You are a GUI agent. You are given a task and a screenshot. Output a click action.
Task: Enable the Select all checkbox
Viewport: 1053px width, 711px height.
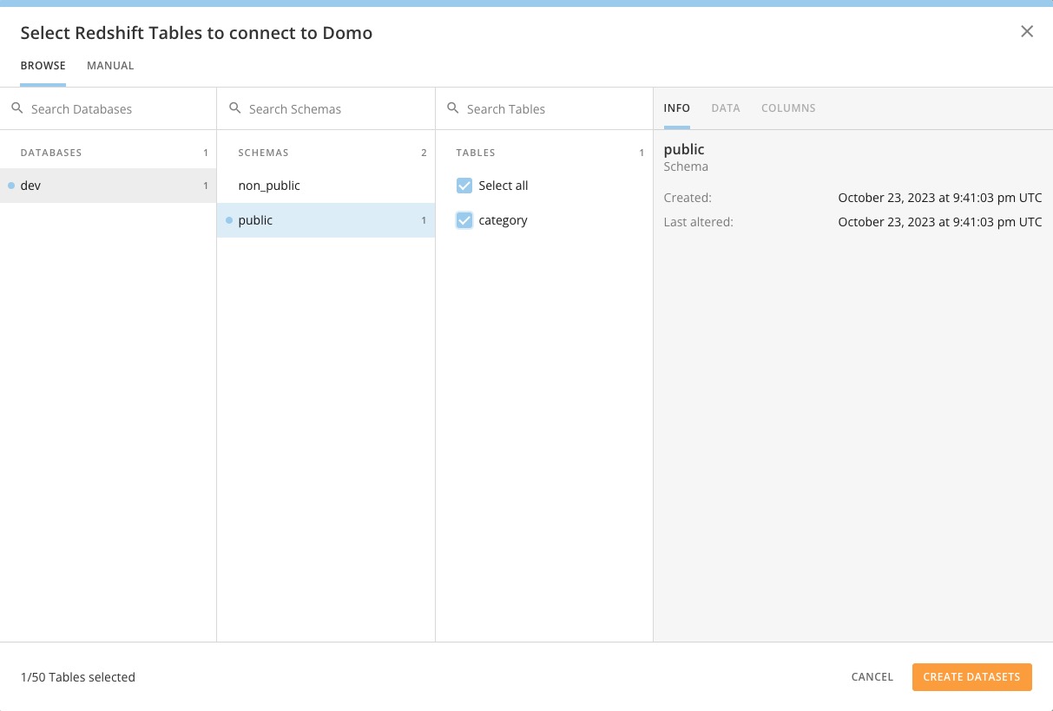464,185
